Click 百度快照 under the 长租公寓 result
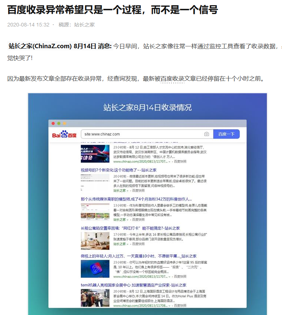The image size is (282, 315). [x=138, y=244]
